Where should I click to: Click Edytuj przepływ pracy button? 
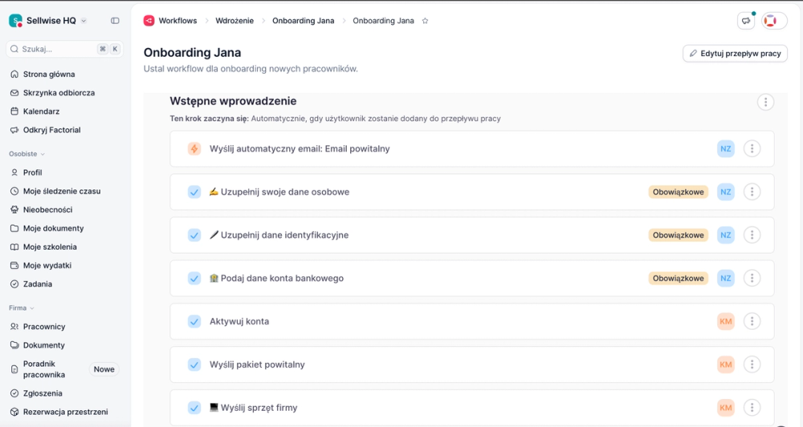coord(735,53)
